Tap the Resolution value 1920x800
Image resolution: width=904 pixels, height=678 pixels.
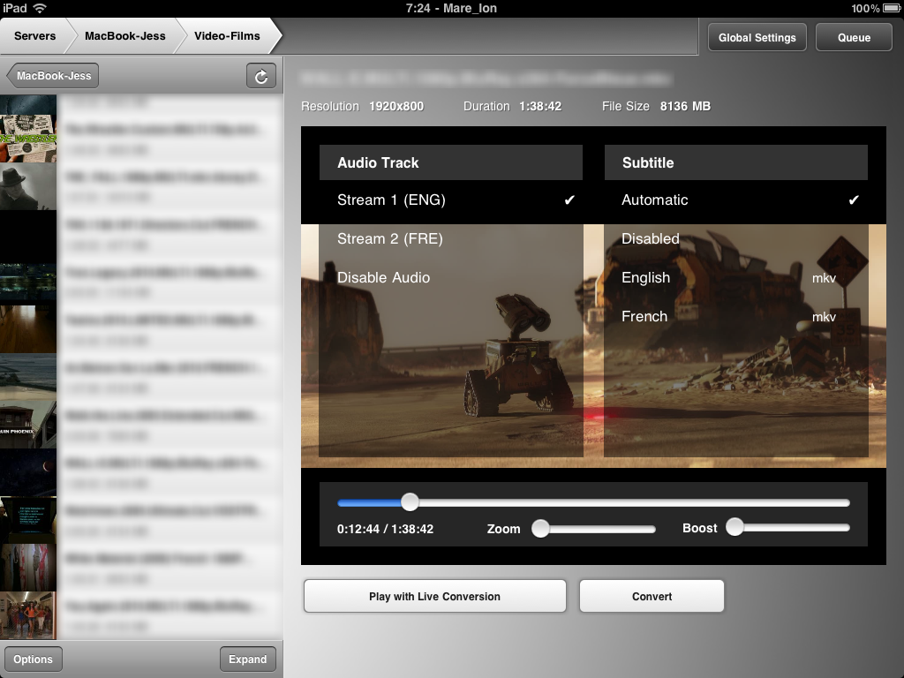[396, 106]
